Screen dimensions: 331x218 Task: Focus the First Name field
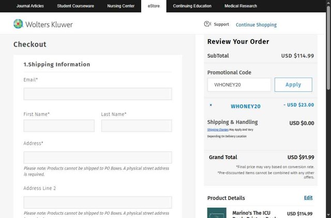pyautogui.click(x=59, y=126)
